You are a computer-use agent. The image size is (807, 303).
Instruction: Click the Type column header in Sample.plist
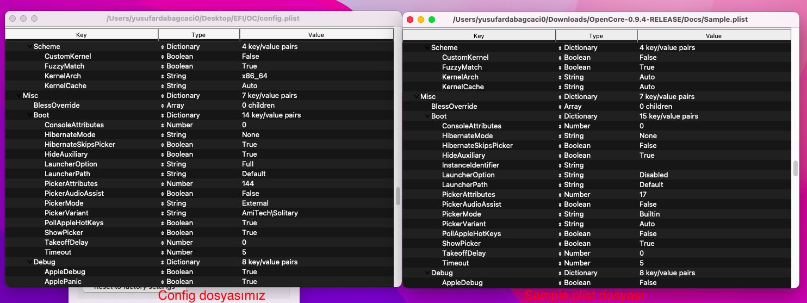(x=596, y=36)
